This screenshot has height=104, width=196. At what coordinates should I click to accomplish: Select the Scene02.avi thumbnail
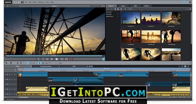tap(151, 18)
